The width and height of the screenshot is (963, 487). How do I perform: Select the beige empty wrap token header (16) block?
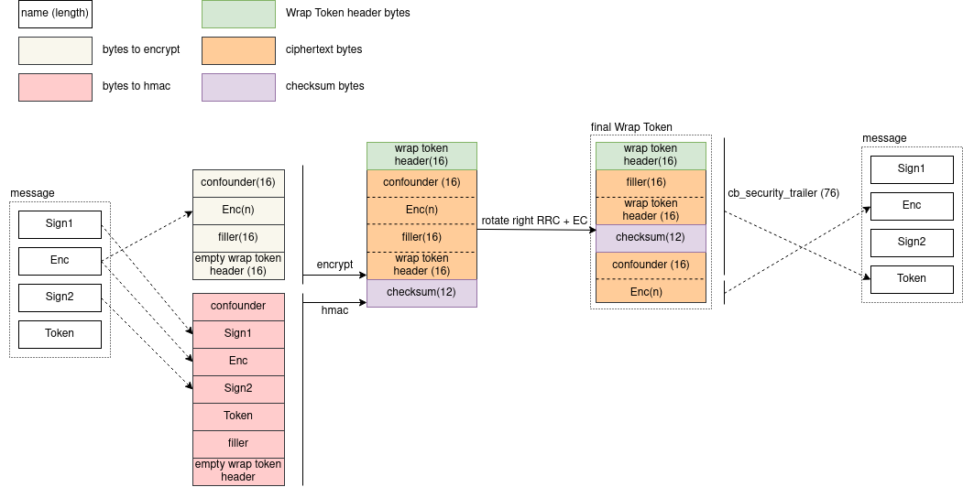(x=238, y=265)
